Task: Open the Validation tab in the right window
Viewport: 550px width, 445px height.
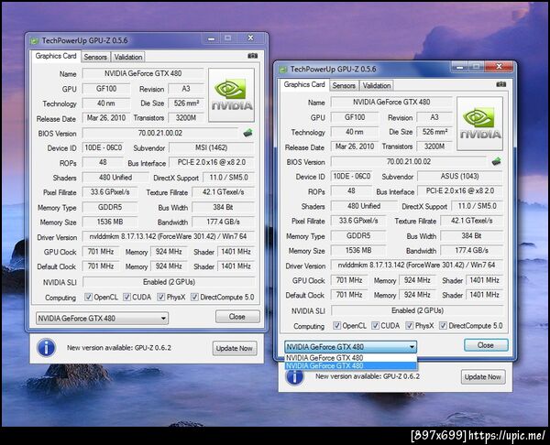Action: (377, 85)
